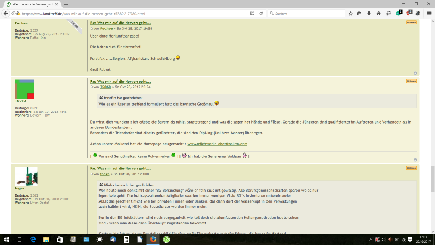Viewport: 435px width, 245px height.
Task: Open File Explorer from taskbar
Action: tap(46, 240)
